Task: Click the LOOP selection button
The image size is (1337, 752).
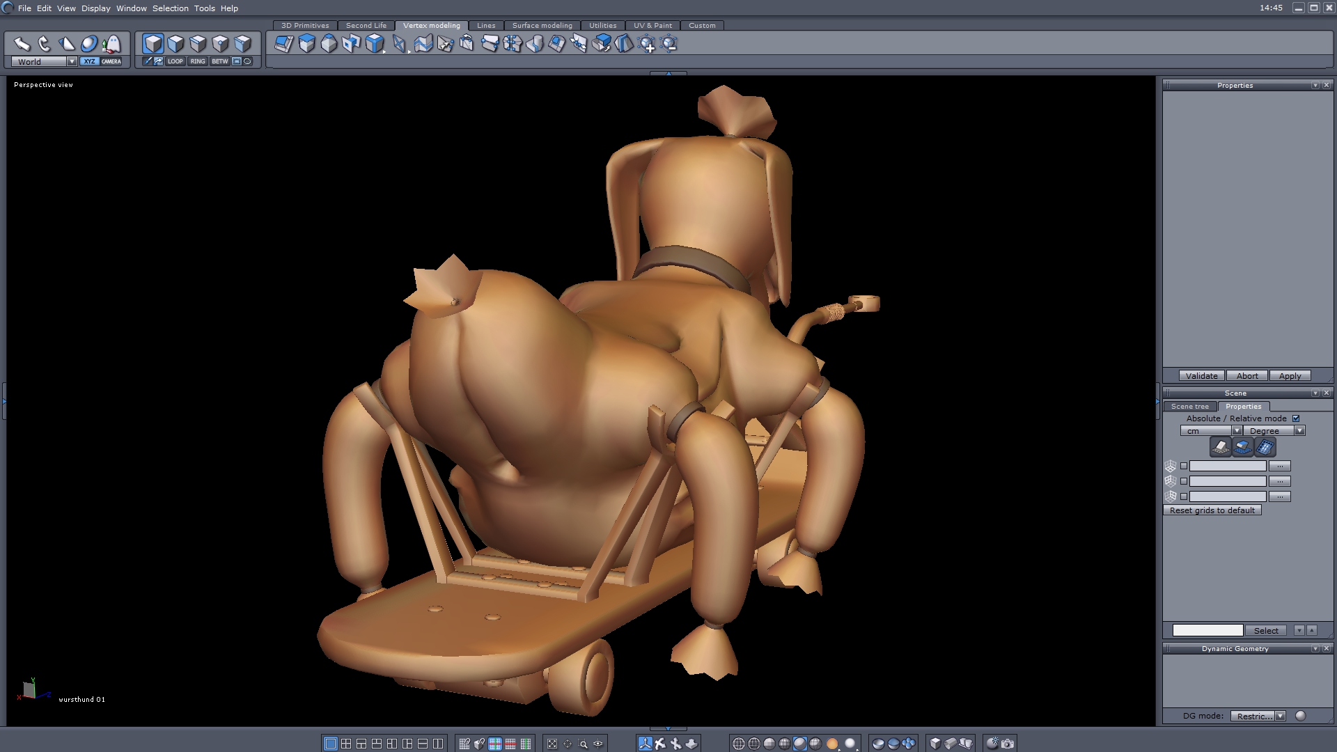Action: (x=175, y=61)
